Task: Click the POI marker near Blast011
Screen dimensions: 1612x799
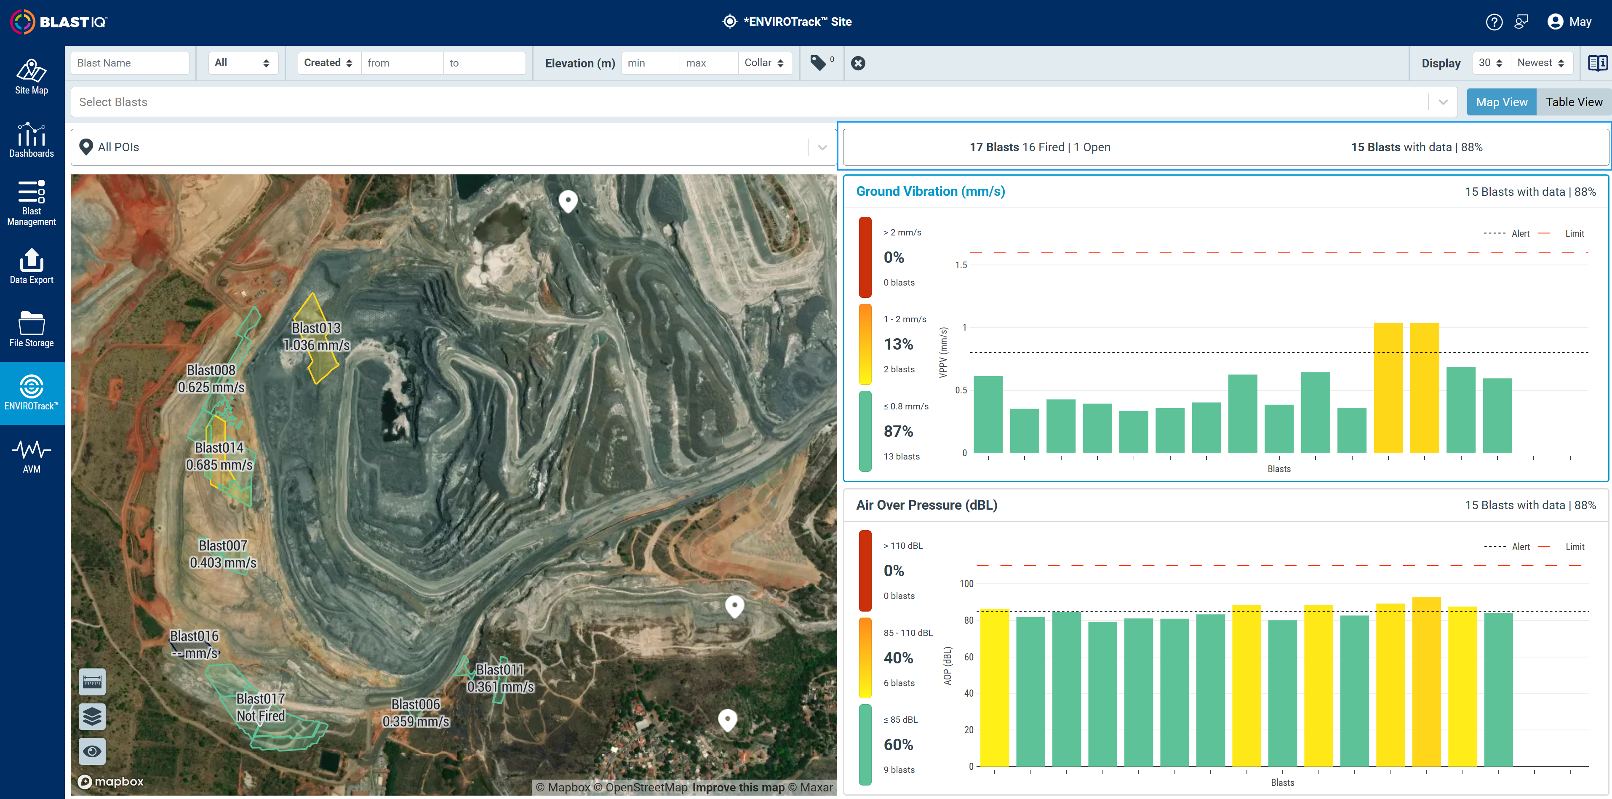Action: (x=735, y=606)
